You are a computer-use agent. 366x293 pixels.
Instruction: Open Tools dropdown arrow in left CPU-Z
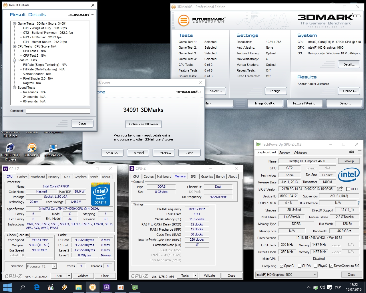69,276
